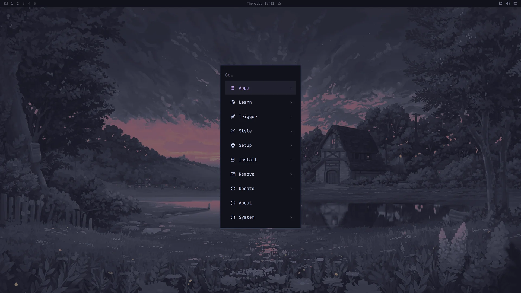Expand the Remove submenu chevron
This screenshot has width=521, height=293.
tap(291, 174)
